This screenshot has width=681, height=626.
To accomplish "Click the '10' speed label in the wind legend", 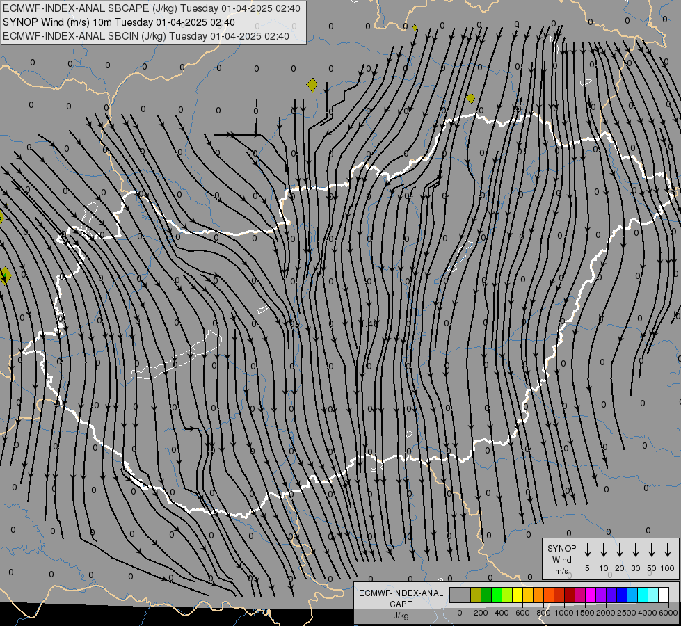I will pyautogui.click(x=604, y=568).
